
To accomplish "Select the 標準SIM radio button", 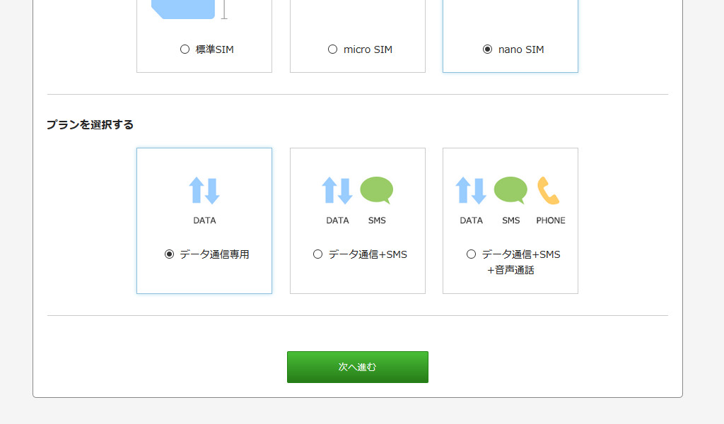I will 185,49.
